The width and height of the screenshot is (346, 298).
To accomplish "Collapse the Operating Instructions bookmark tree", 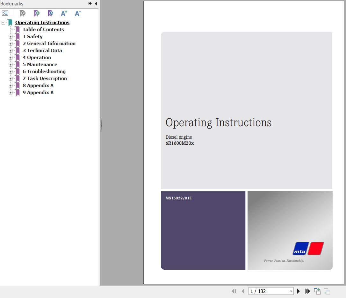I will [3, 23].
